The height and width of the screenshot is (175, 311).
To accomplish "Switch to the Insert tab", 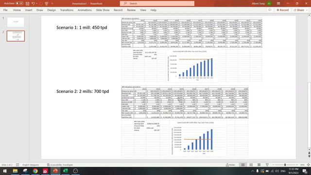I will click(x=29, y=10).
